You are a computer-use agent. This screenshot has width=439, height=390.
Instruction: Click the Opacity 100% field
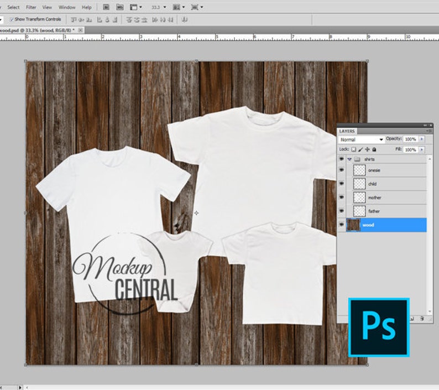coord(411,139)
